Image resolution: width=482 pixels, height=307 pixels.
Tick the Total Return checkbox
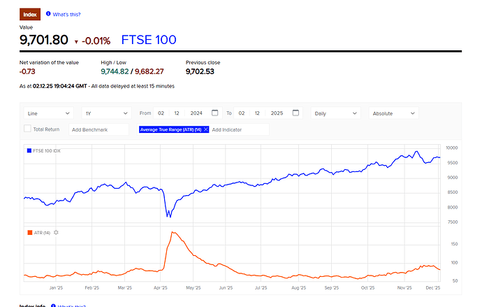(27, 129)
